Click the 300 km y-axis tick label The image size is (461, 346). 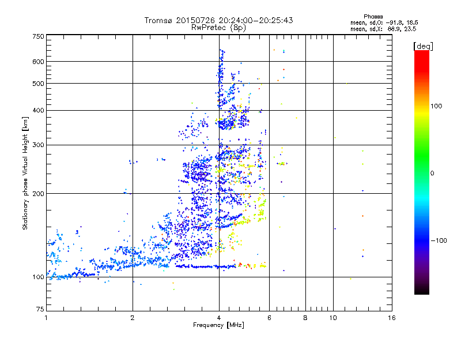click(38, 145)
